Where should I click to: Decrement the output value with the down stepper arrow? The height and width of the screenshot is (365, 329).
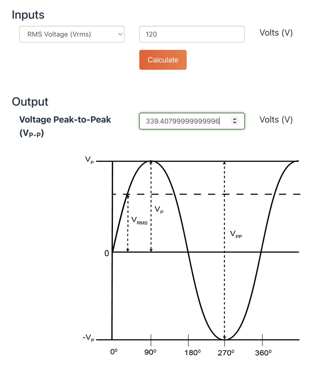tap(234, 123)
